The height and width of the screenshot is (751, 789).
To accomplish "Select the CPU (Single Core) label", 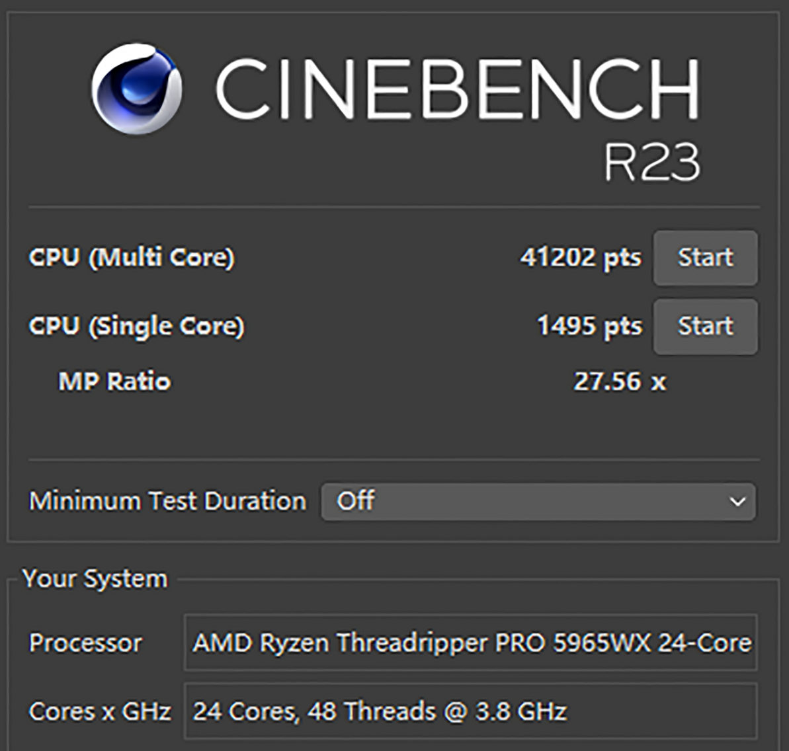I will 137,327.
